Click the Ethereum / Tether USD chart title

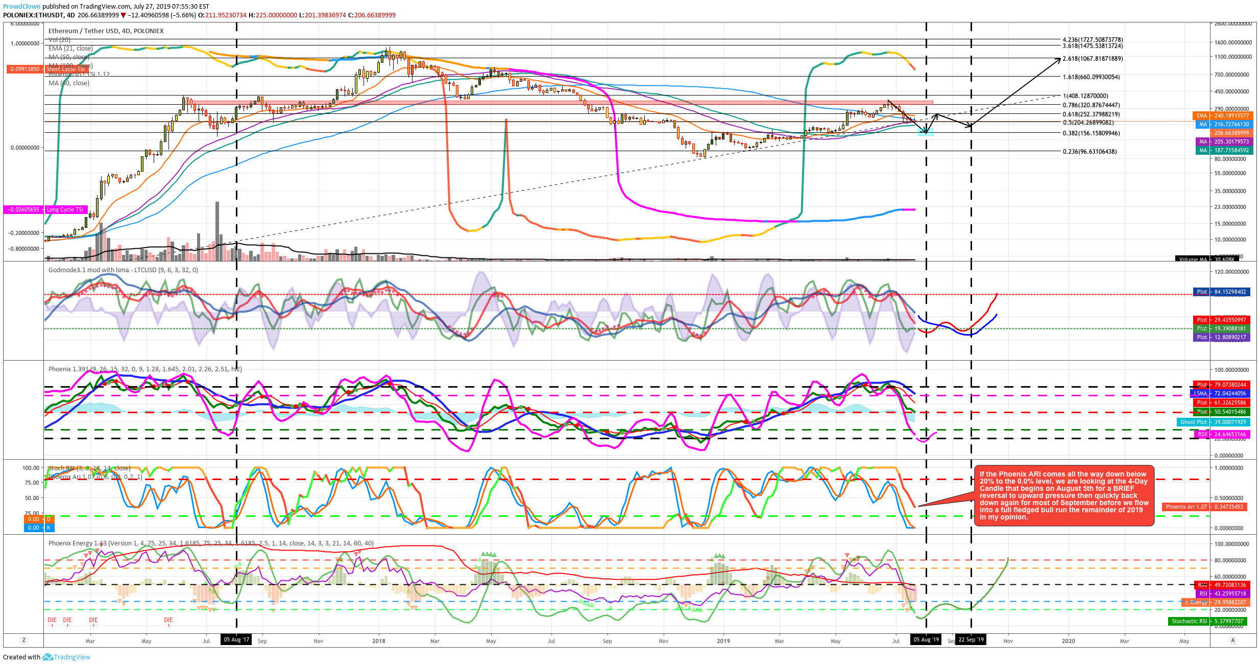[x=106, y=31]
